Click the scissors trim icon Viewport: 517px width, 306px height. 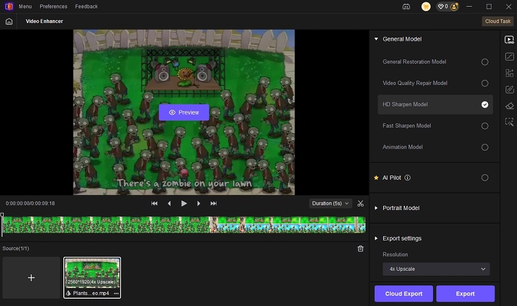(361, 203)
